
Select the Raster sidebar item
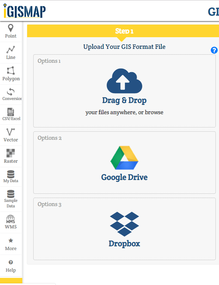coord(11,157)
